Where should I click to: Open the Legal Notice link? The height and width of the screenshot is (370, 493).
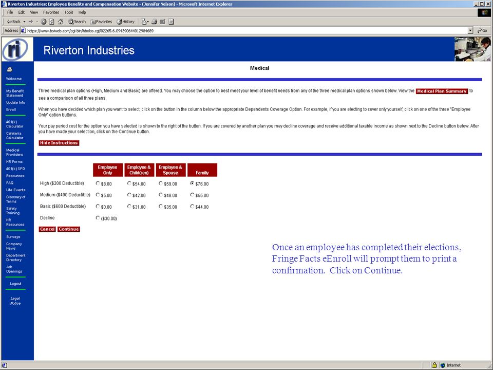[15, 301]
